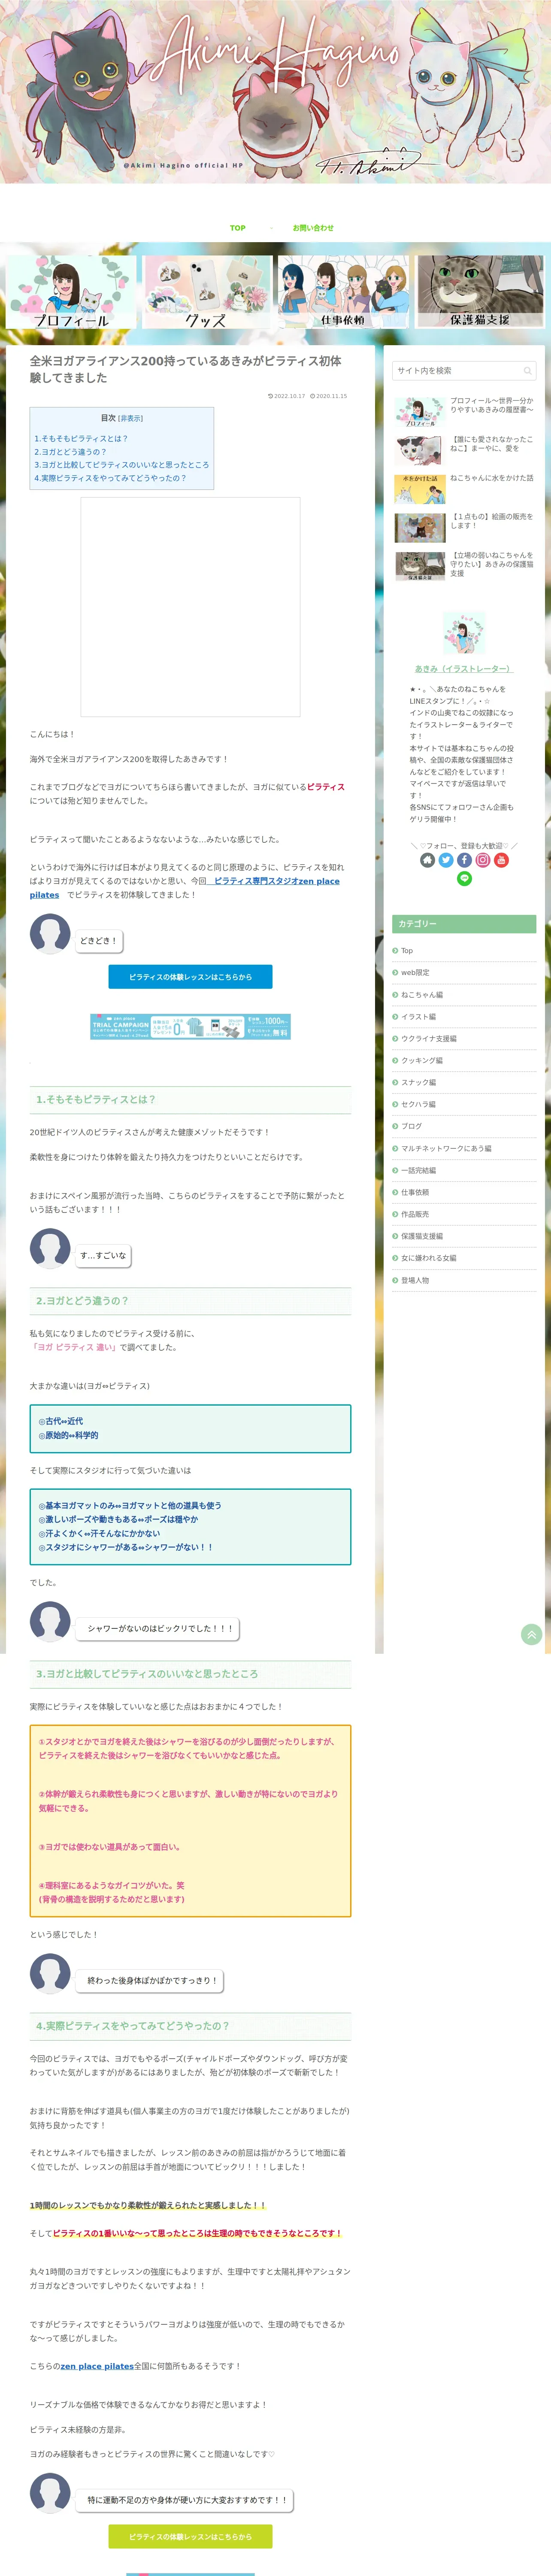Open the zen place TRIAL CAMPAIGN banner
The width and height of the screenshot is (551, 2576).
click(x=190, y=1027)
